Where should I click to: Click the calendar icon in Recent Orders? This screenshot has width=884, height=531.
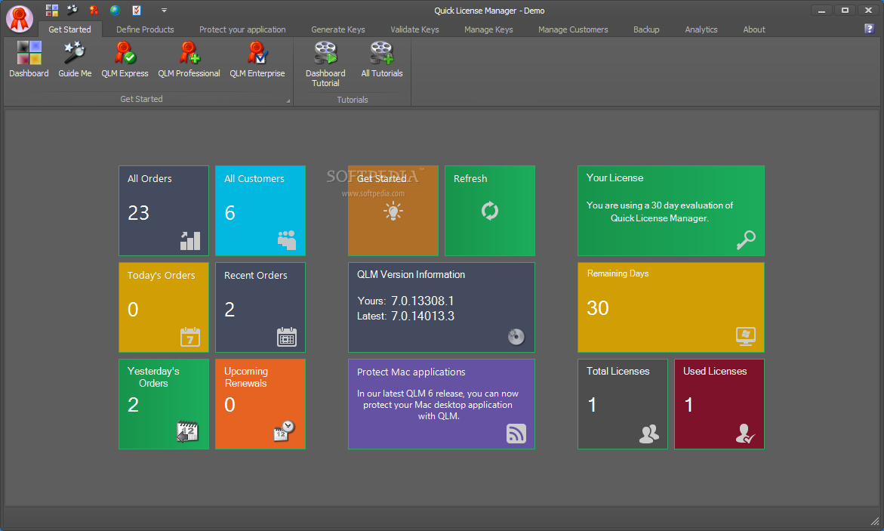[x=287, y=337]
